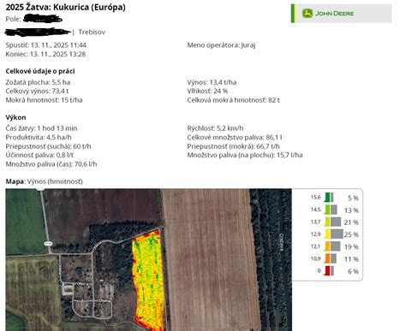
Task: Click 'Priepustnosť (suchá): 60 t/h'
Action: click(x=48, y=146)
